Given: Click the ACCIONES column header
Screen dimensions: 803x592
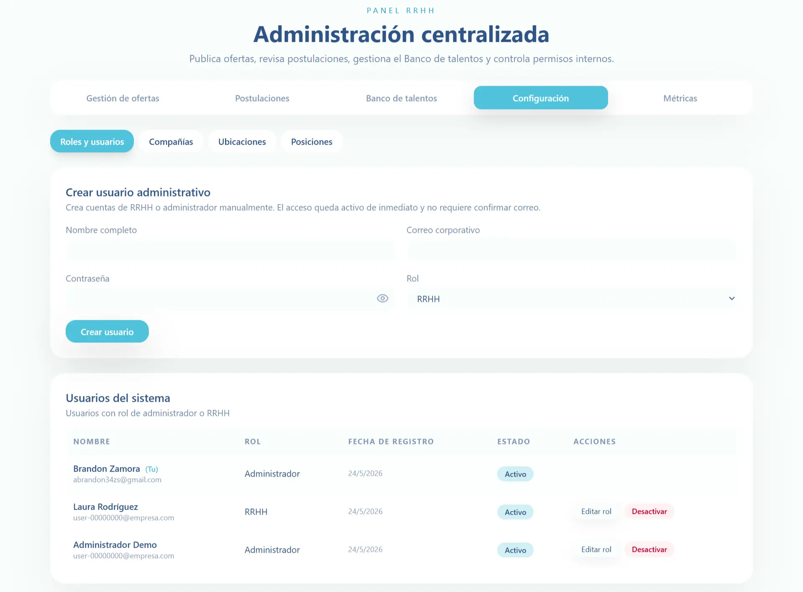Looking at the screenshot, I should pos(594,441).
